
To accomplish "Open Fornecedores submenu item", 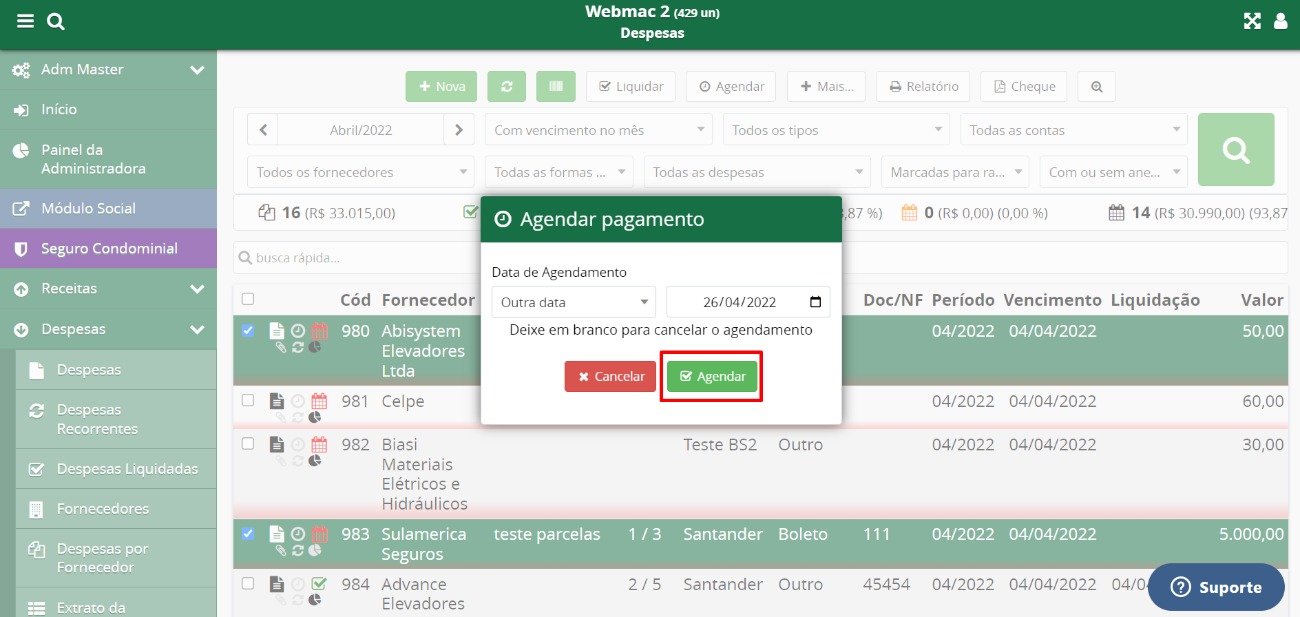I will [116, 509].
